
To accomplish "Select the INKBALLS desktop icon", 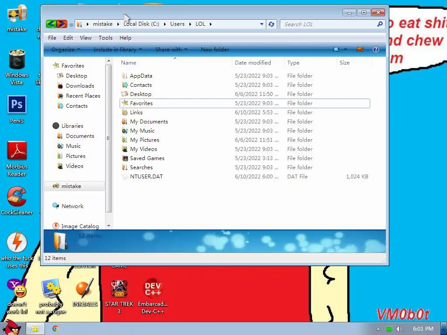I will tap(85, 293).
